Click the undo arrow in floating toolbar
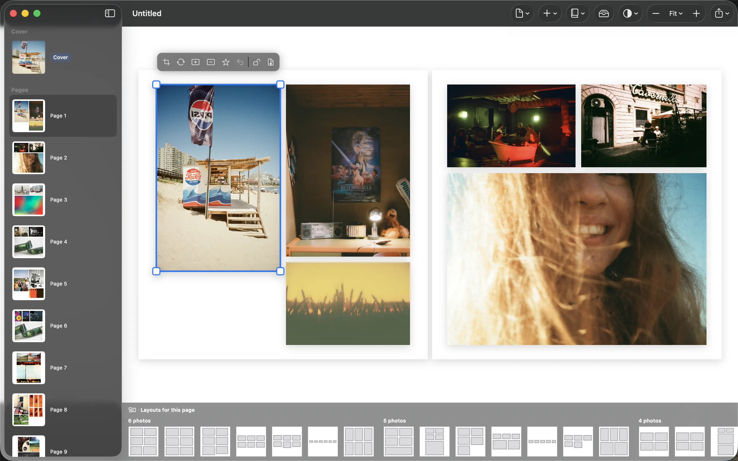The height and width of the screenshot is (461, 738). coord(240,62)
